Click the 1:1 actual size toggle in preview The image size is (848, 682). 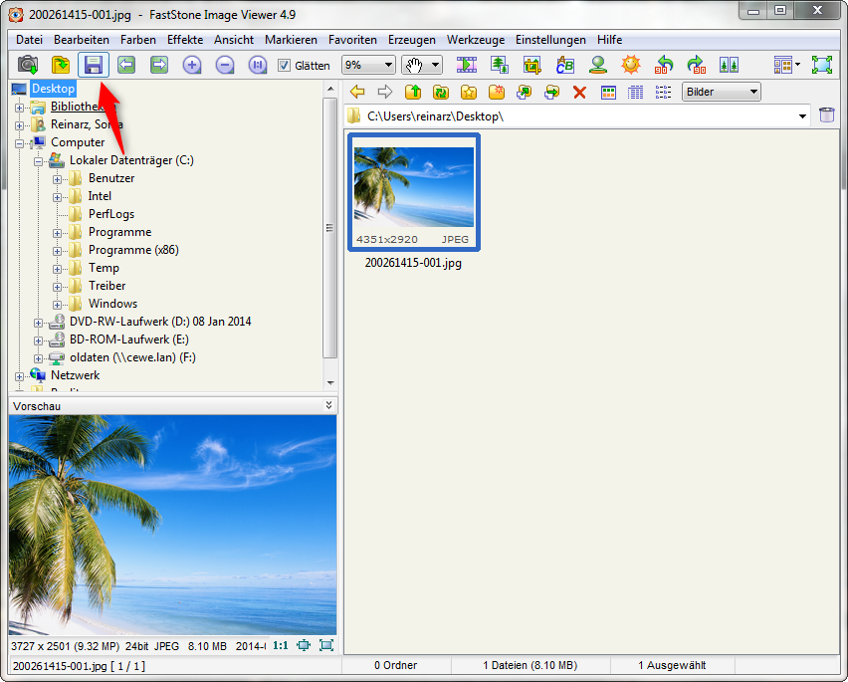pyautogui.click(x=281, y=645)
